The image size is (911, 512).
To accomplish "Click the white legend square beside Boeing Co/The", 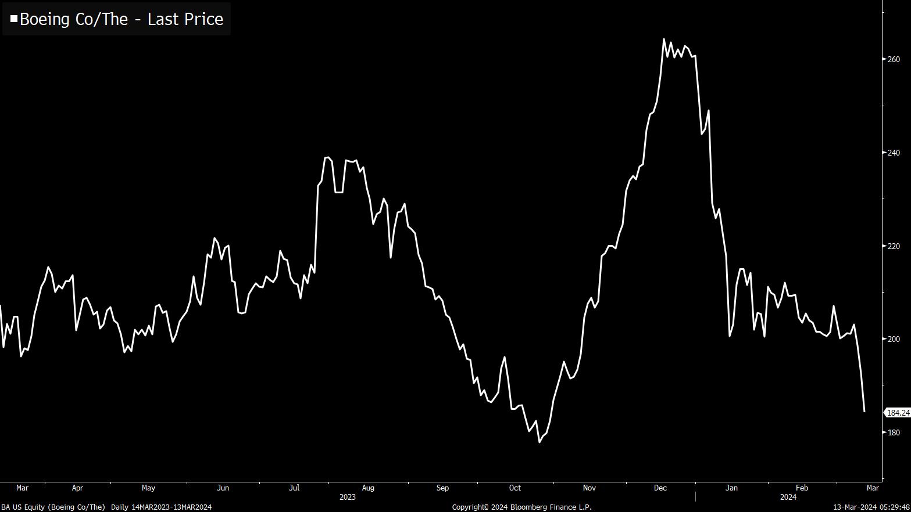I will 14,19.
